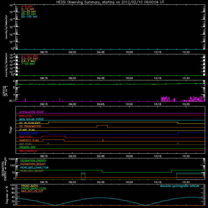
Task: Select the FLARE_FLAG label
Action: [x=27, y=130]
